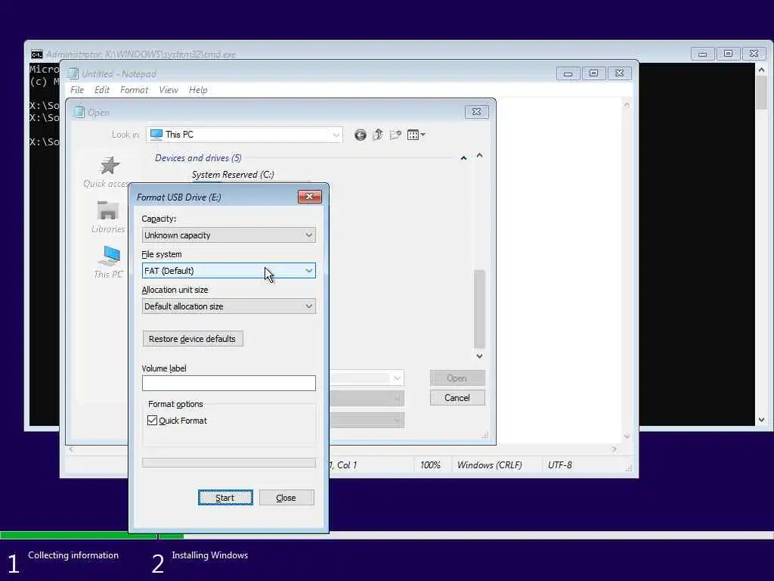The width and height of the screenshot is (774, 581).
Task: Open the Allocation unit size dropdown
Action: (x=228, y=306)
